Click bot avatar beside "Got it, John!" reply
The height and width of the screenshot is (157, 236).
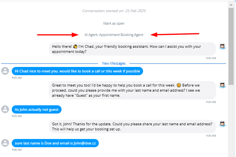click(x=222, y=124)
